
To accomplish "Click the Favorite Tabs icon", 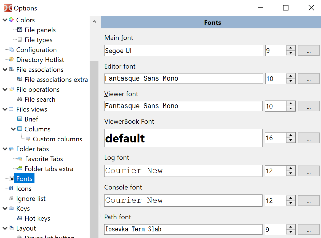I will coord(20,159).
